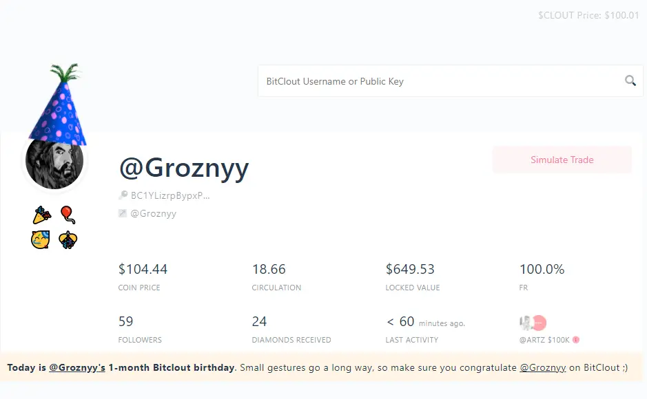Click the red balloon emoji badge
Image resolution: width=647 pixels, height=399 pixels.
(x=67, y=215)
